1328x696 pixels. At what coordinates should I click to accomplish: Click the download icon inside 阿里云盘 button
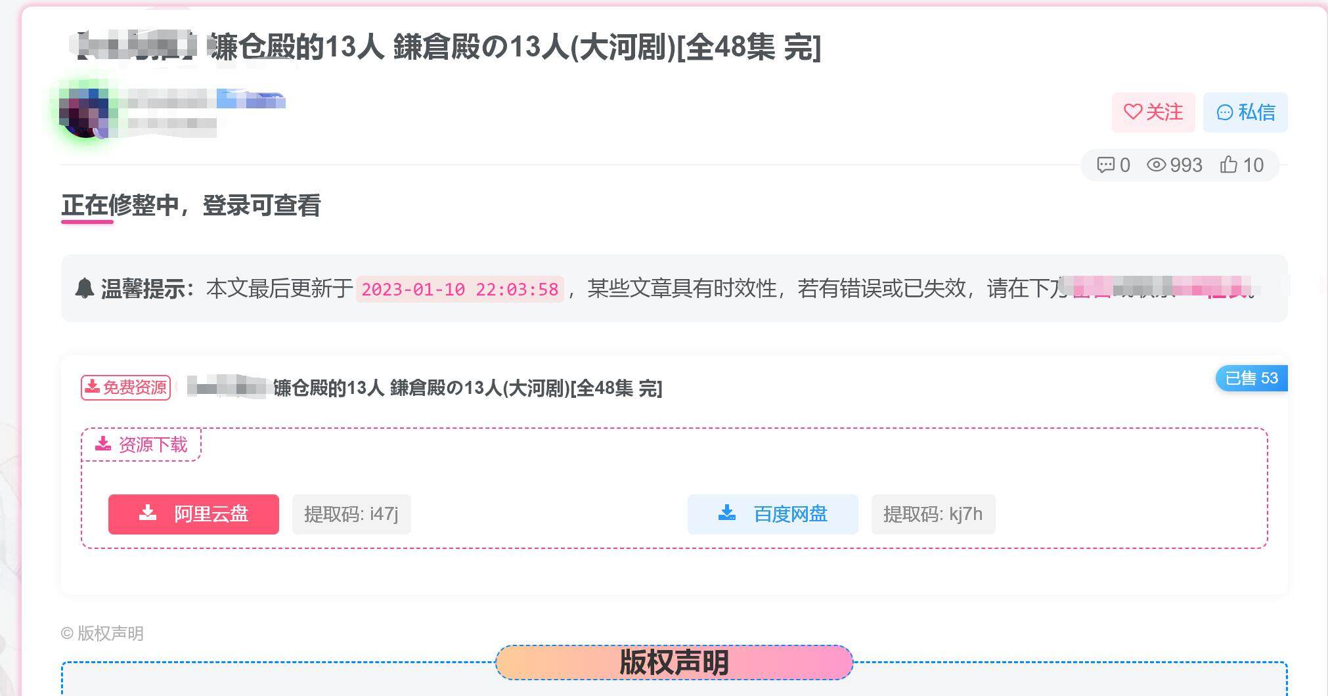coord(148,514)
